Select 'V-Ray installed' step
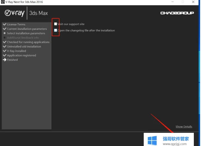The image size is (201, 146). click(16, 51)
